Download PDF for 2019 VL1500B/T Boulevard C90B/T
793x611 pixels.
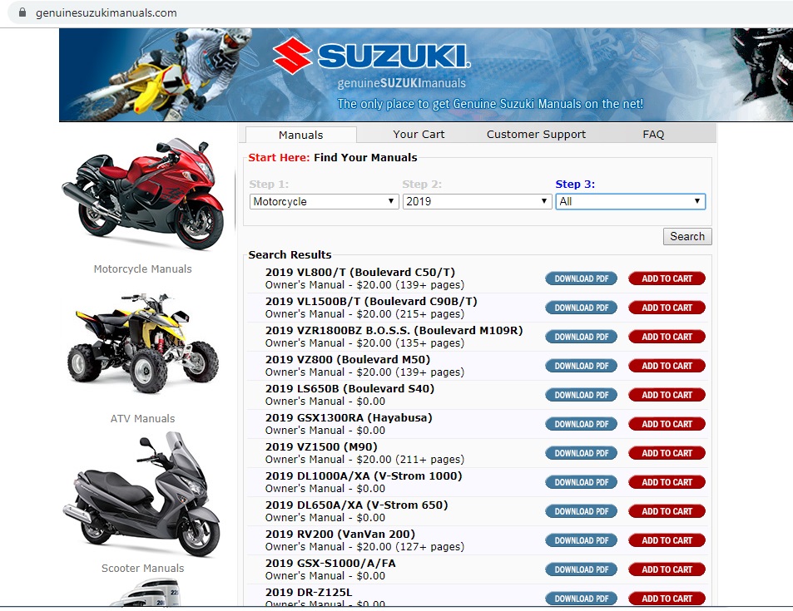coord(581,308)
